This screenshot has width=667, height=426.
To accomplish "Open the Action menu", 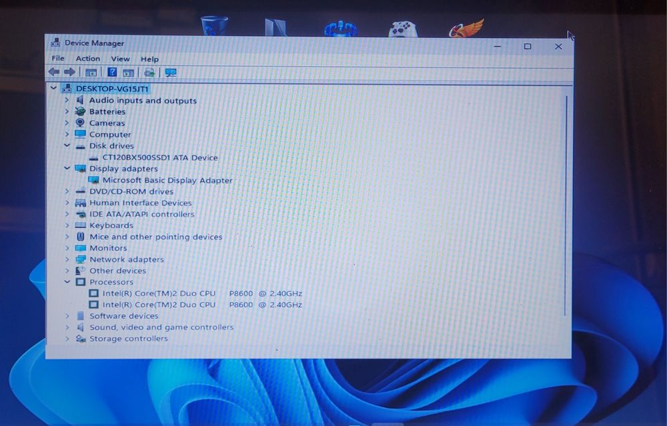I will pyautogui.click(x=88, y=58).
